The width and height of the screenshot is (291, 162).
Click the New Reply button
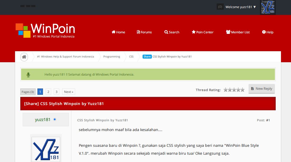[x=262, y=89]
